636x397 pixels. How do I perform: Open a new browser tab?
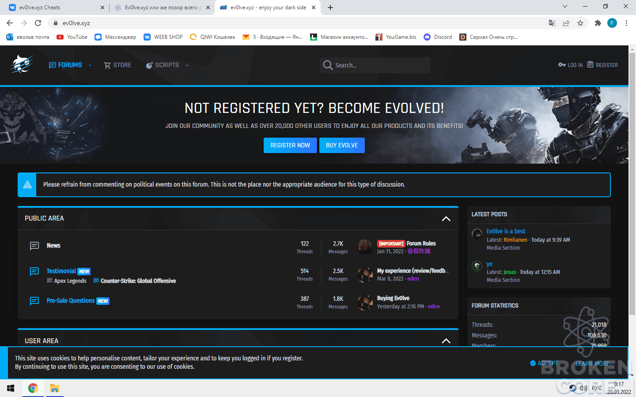tap(330, 7)
